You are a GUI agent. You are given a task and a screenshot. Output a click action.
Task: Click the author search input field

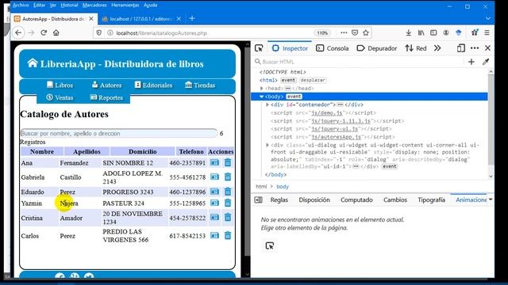click(x=118, y=133)
